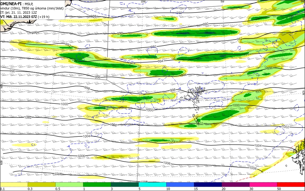Click the legend value 15
The width and height of the screenshot is (305, 191).
click(x=196, y=189)
